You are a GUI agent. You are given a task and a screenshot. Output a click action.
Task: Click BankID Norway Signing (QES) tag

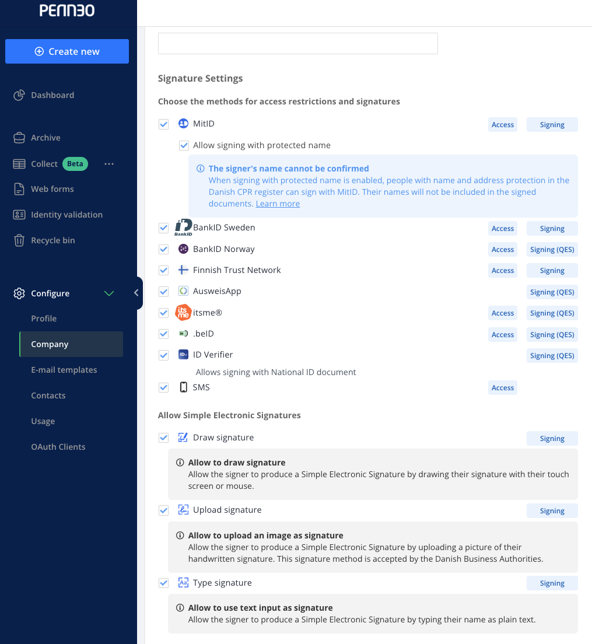[552, 249]
